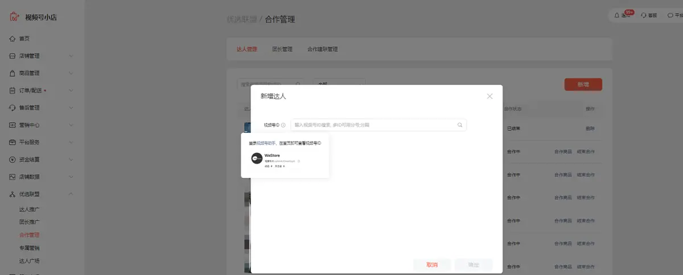Click the info icon beside 视频号ID label
This screenshot has height=275, width=683.
tap(283, 125)
